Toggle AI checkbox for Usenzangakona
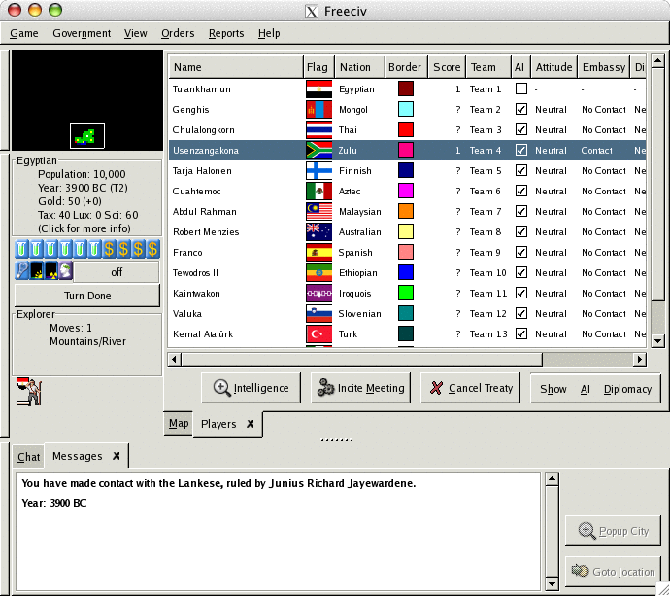 (520, 150)
